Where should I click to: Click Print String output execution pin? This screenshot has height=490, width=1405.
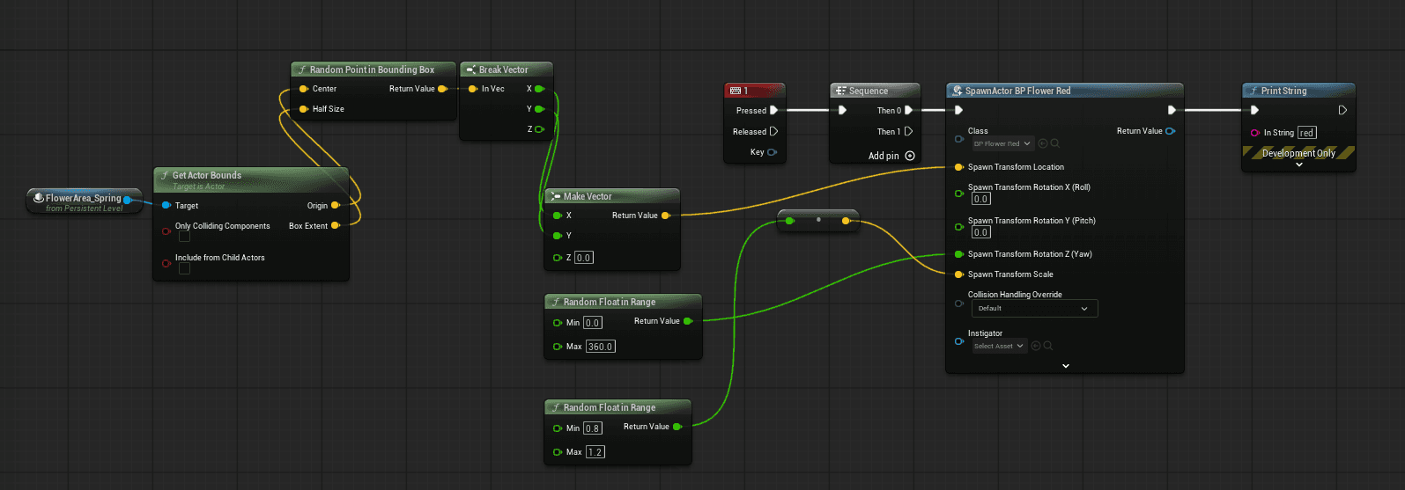(1342, 111)
